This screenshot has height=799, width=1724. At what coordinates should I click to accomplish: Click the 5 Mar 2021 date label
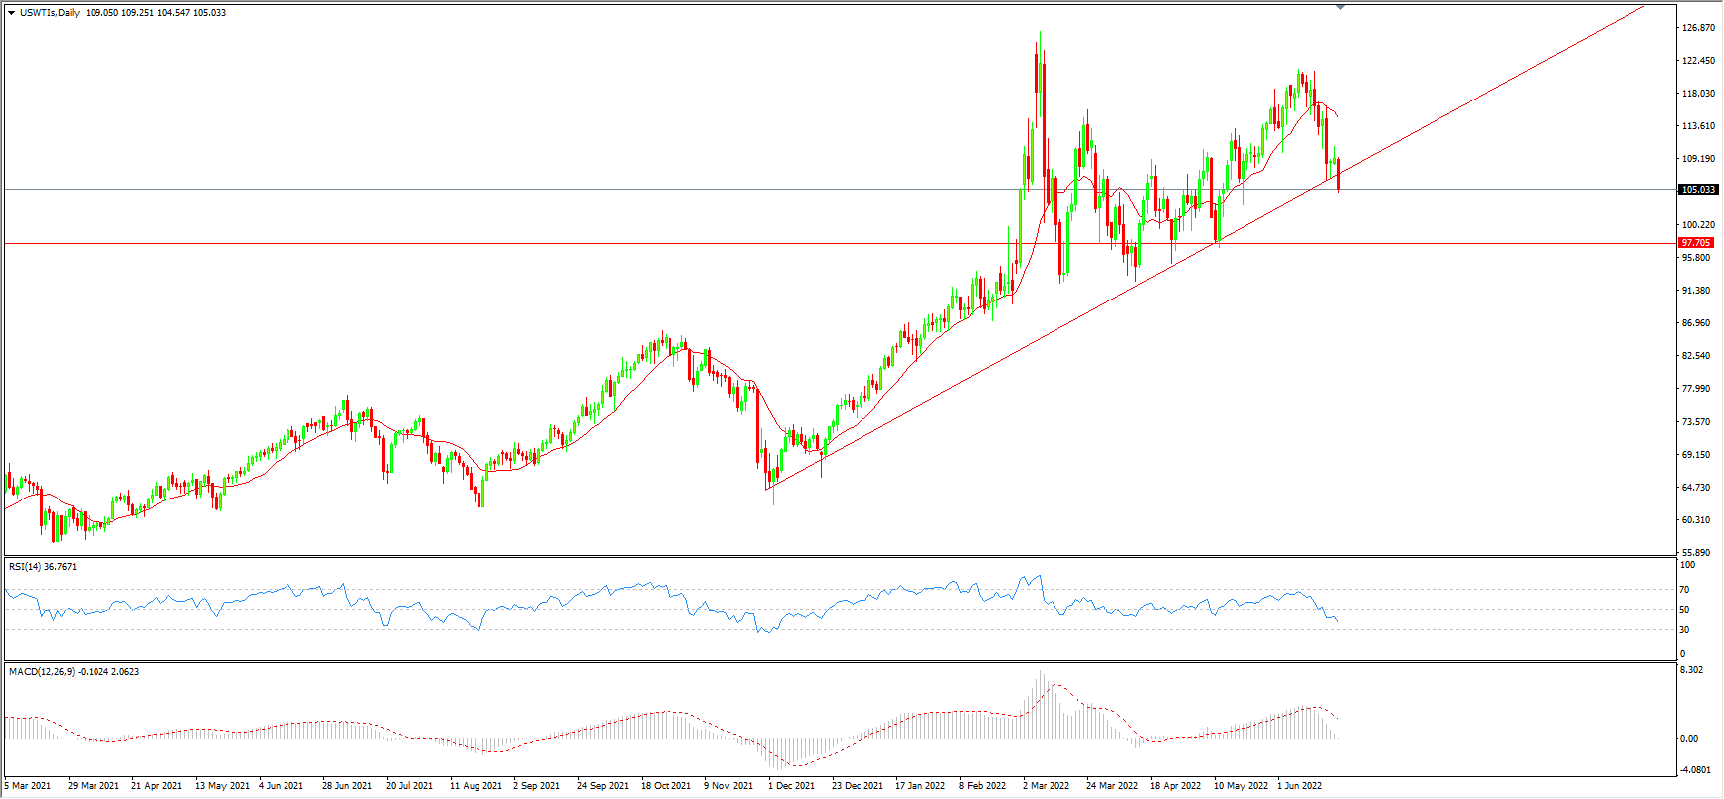[28, 786]
